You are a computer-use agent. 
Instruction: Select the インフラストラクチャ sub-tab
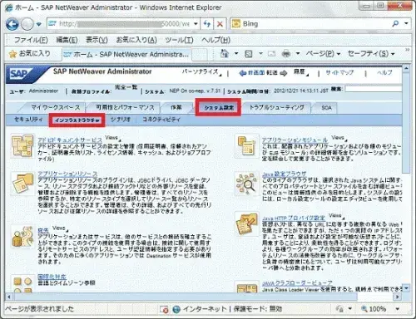coord(77,120)
